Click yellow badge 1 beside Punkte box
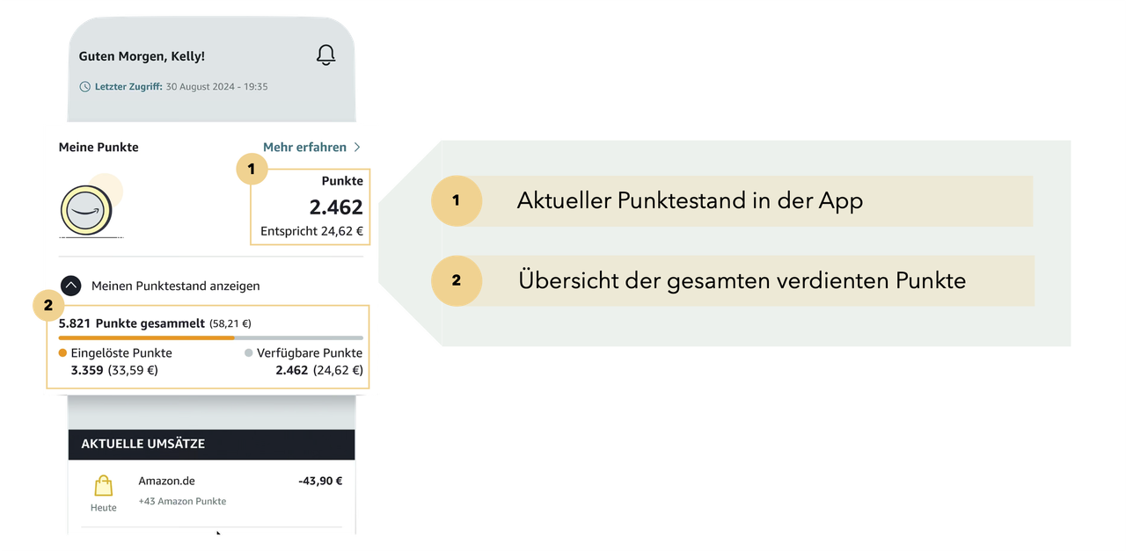 252,170
